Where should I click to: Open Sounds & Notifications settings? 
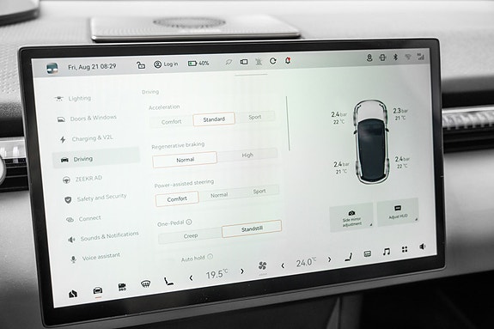click(104, 237)
